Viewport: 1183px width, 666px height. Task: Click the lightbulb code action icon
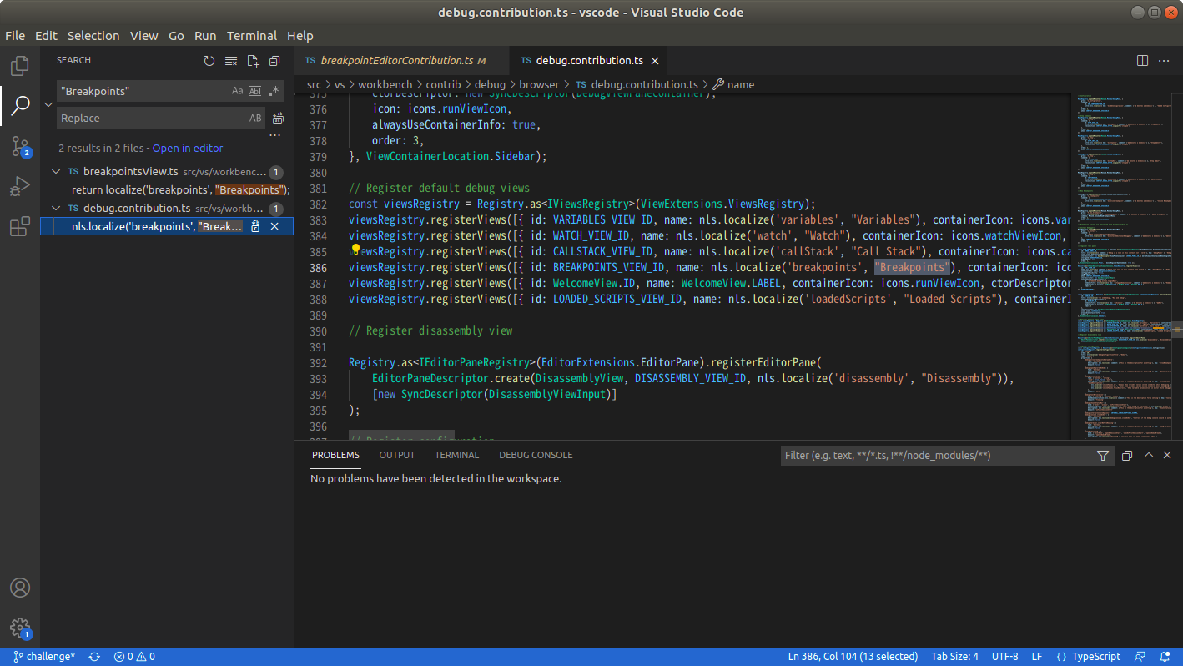point(355,250)
